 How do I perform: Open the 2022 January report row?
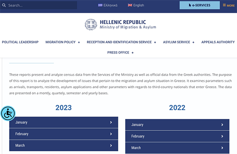click(177, 125)
